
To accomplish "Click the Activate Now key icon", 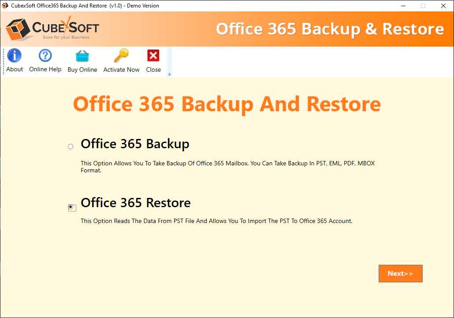I will [x=121, y=55].
